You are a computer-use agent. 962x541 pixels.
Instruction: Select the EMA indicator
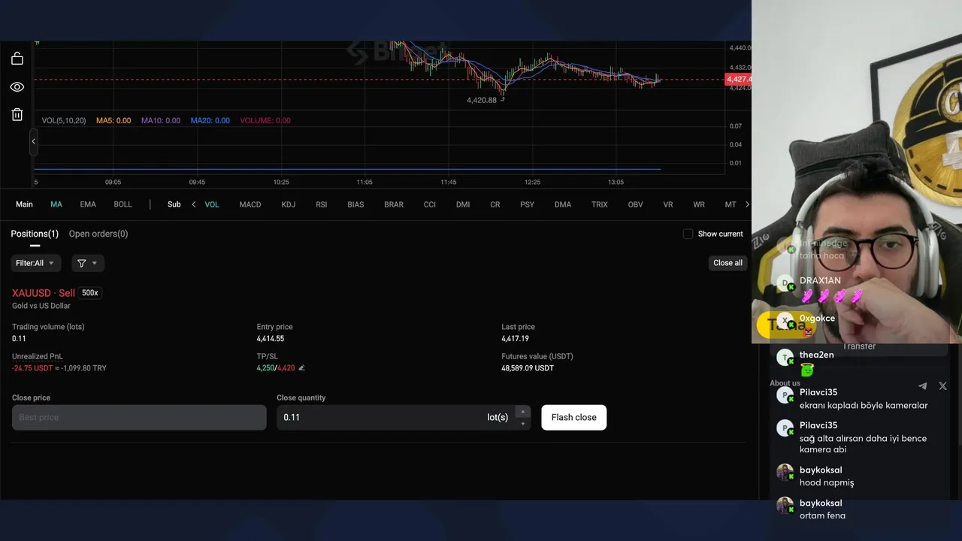(88, 204)
